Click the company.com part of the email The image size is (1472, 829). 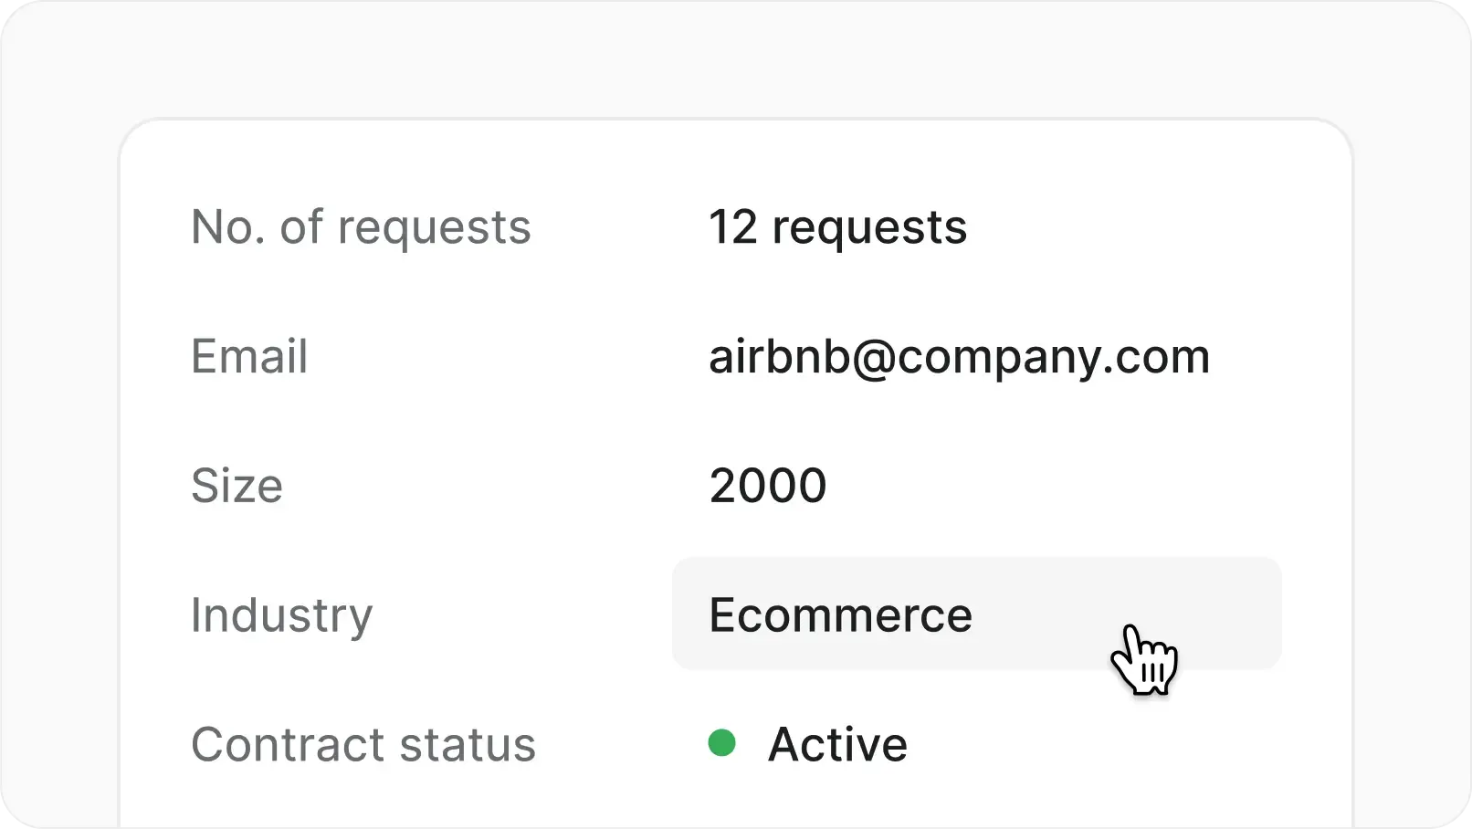coord(1054,358)
